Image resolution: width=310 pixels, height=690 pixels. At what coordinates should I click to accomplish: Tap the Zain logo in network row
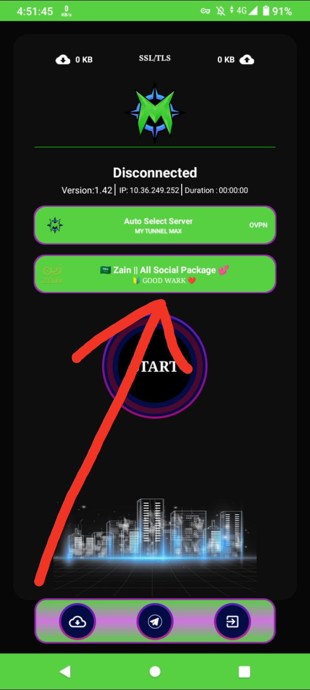(x=52, y=274)
